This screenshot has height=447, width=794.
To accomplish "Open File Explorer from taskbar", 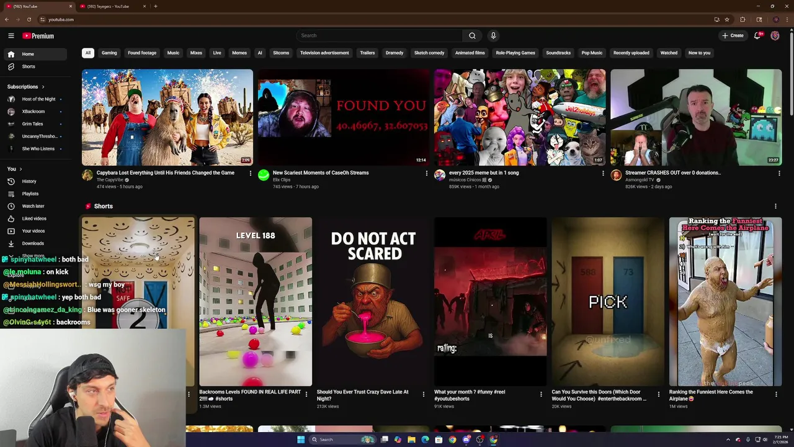I will (x=411, y=440).
